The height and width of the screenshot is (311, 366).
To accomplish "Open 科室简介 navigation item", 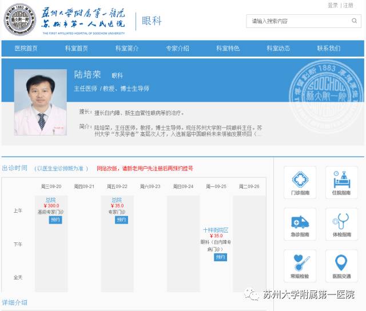I will [x=127, y=48].
